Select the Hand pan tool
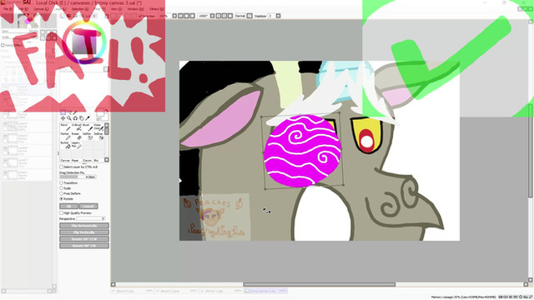Image resolution: width=534 pixels, height=300 pixels. pos(82,118)
